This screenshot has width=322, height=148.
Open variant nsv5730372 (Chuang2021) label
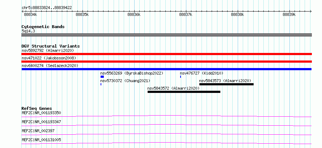(x=125, y=81)
